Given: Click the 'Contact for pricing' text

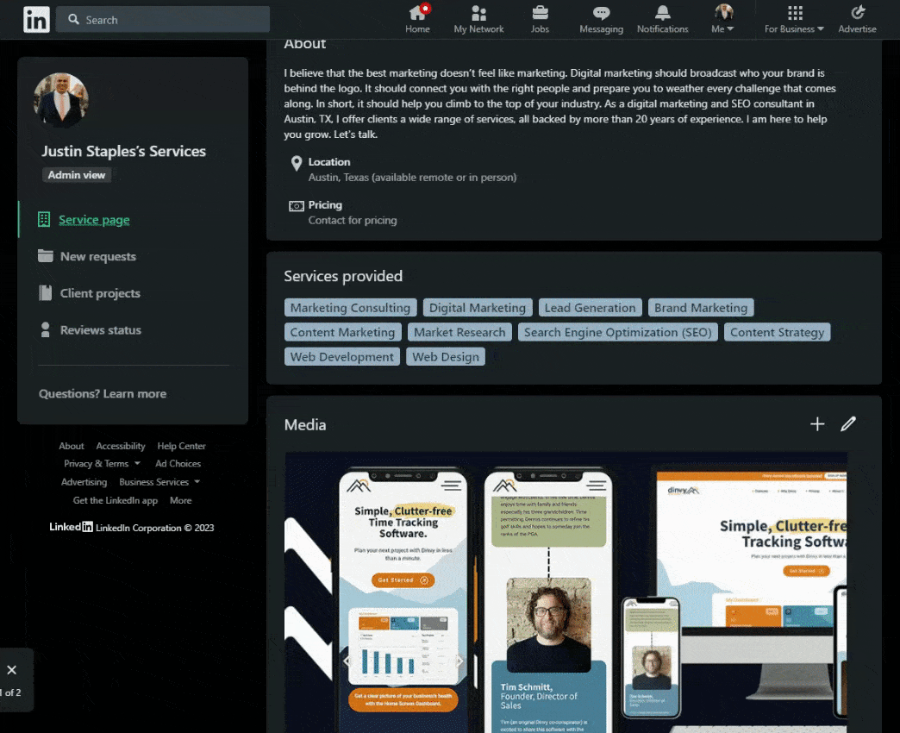Looking at the screenshot, I should coord(353,221).
